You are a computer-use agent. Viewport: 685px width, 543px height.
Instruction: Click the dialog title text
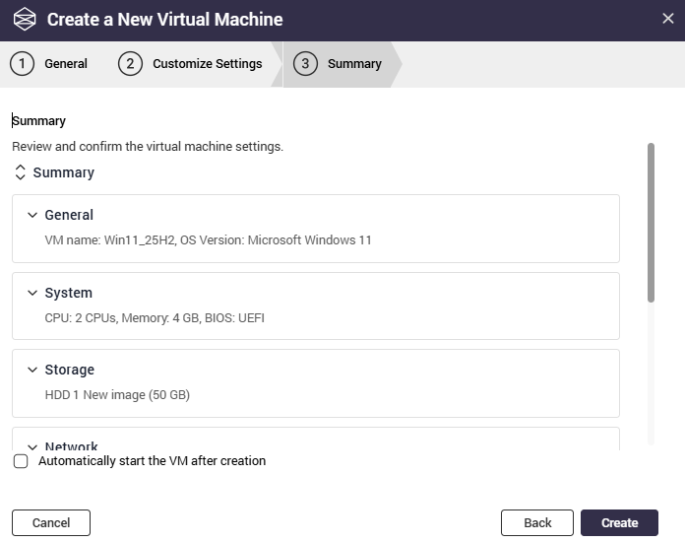(164, 20)
